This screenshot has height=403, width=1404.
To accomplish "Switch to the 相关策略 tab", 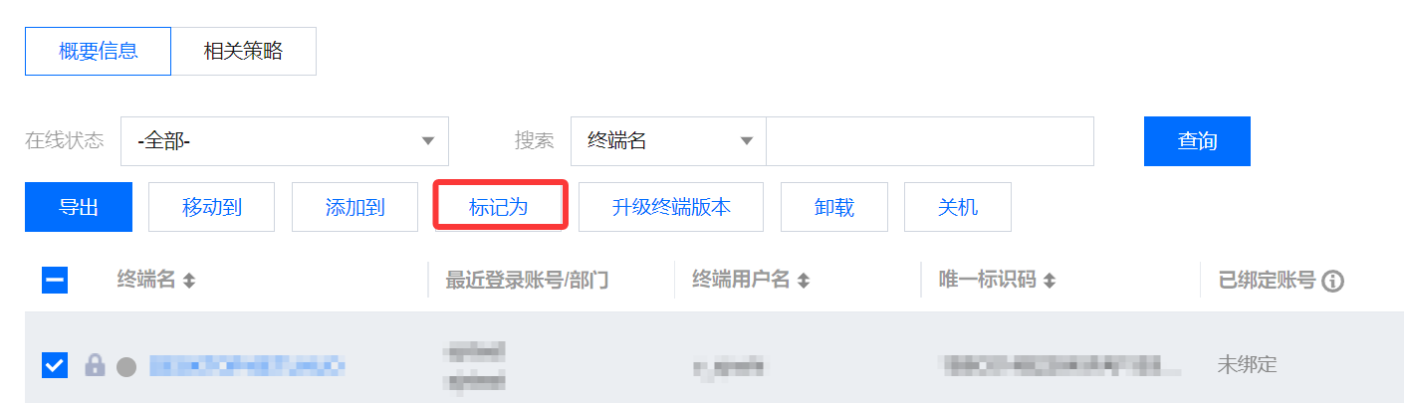I will coord(243,52).
